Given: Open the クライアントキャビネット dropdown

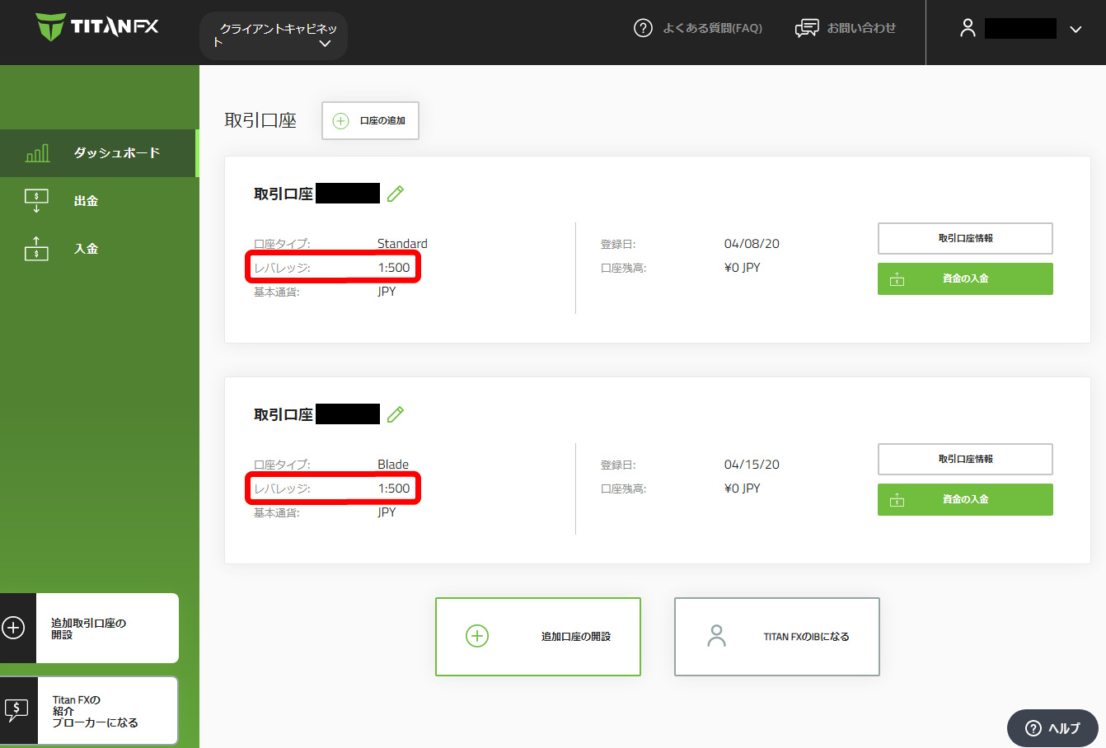Looking at the screenshot, I should point(274,35).
